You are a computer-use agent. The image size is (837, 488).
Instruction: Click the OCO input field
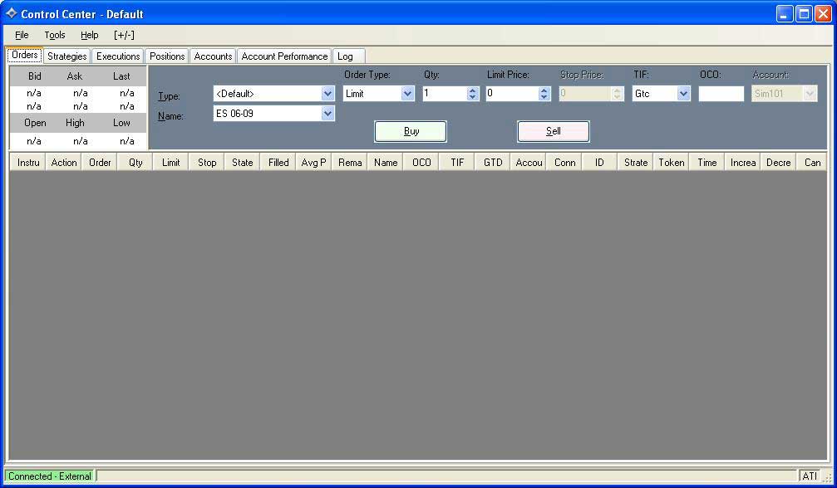coord(721,94)
